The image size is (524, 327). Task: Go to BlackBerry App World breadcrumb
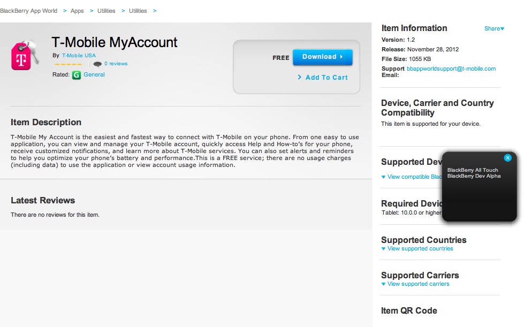(x=29, y=11)
